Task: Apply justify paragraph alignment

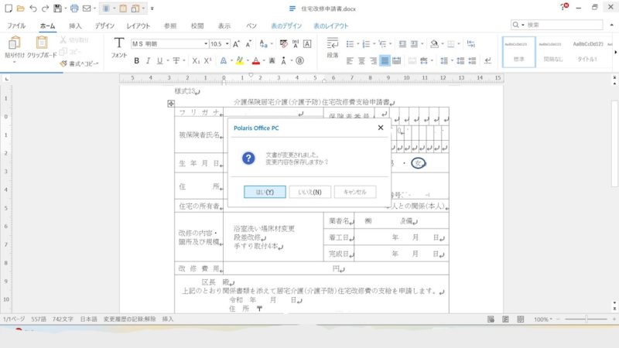Action: tap(385, 60)
